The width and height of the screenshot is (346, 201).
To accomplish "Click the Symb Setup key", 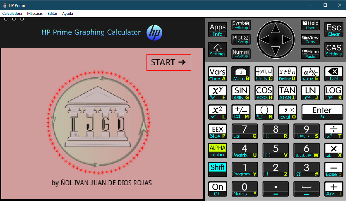I will (x=241, y=25).
